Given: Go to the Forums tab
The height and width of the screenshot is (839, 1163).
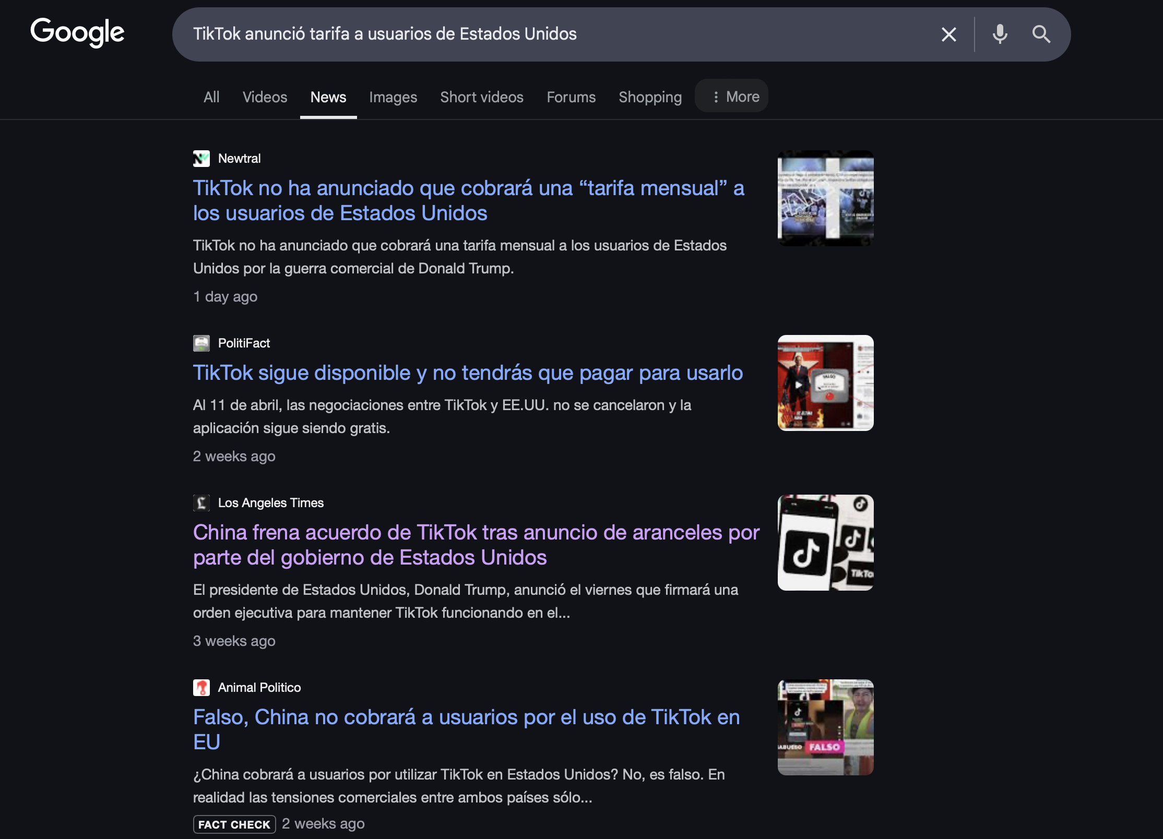Looking at the screenshot, I should coord(571,97).
